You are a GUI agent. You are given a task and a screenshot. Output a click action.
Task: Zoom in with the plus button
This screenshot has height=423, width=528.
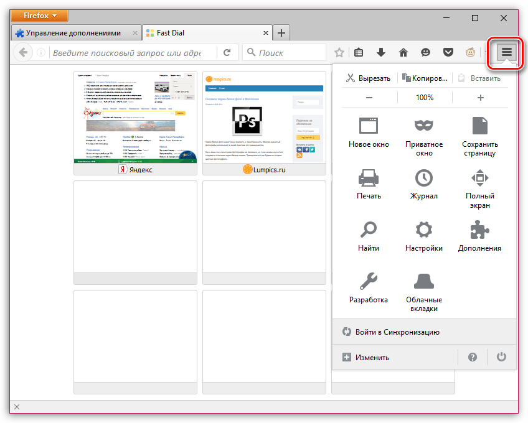click(480, 98)
